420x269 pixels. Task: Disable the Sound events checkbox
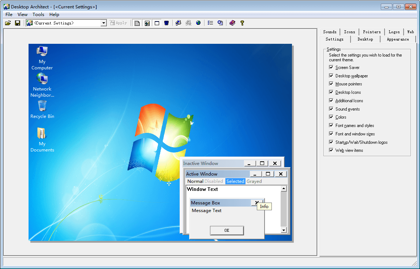click(x=331, y=109)
